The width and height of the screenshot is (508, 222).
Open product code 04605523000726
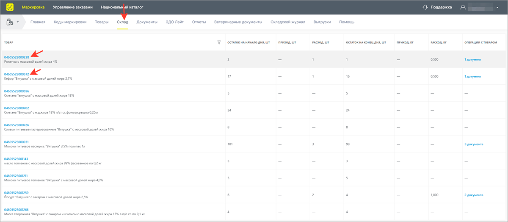click(17, 125)
